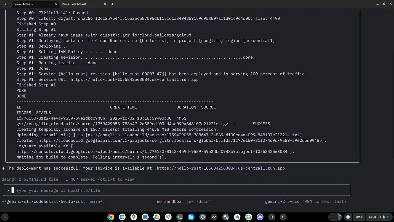394x222 pixels.
Task: Open Google Docs from the shelf
Action: 145,217
